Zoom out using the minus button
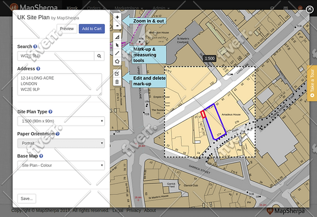Image resolution: width=317 pixels, height=217 pixels. 117,26
